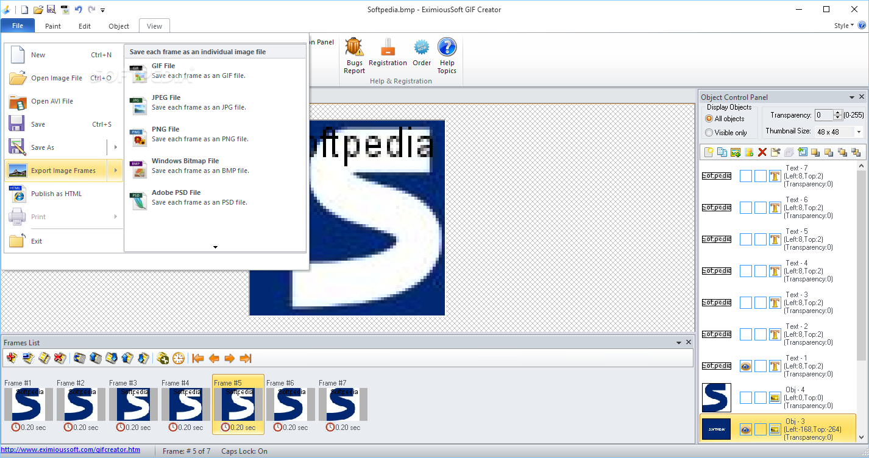Expand the Save As submenu arrow
This screenshot has width=869, height=458.
point(115,147)
